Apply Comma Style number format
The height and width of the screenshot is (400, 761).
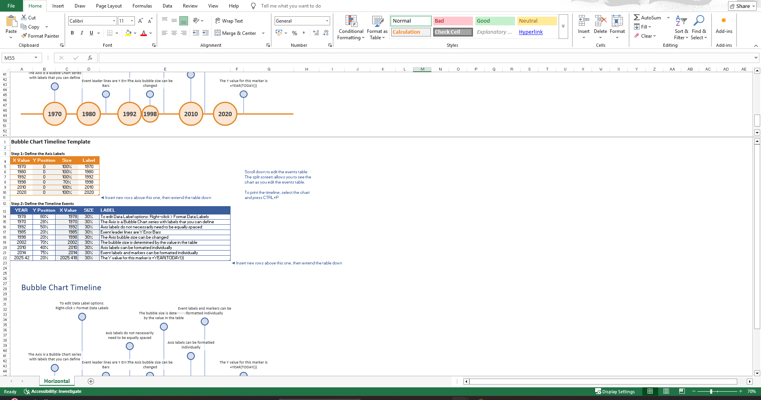pos(304,33)
